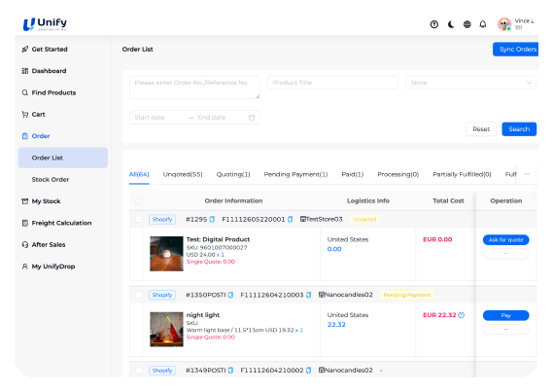Toggle select-all checkbox in table header
The height and width of the screenshot is (392, 553).
(x=138, y=200)
